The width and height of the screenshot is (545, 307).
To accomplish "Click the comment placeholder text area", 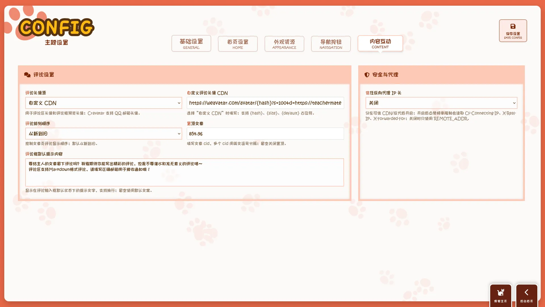I will pyautogui.click(x=185, y=172).
